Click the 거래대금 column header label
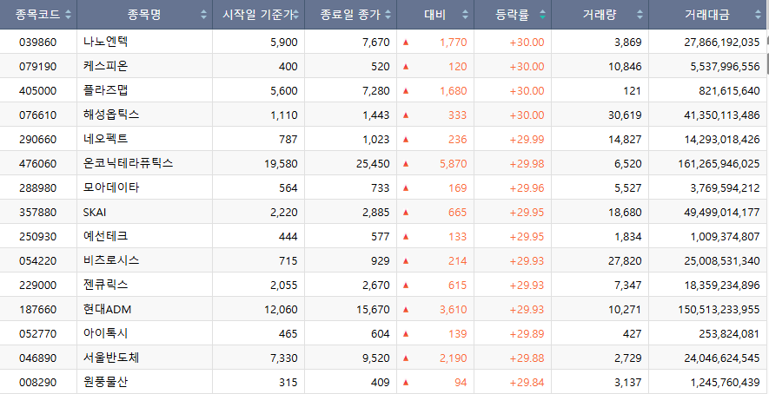This screenshot has height=394, width=769. tap(706, 15)
